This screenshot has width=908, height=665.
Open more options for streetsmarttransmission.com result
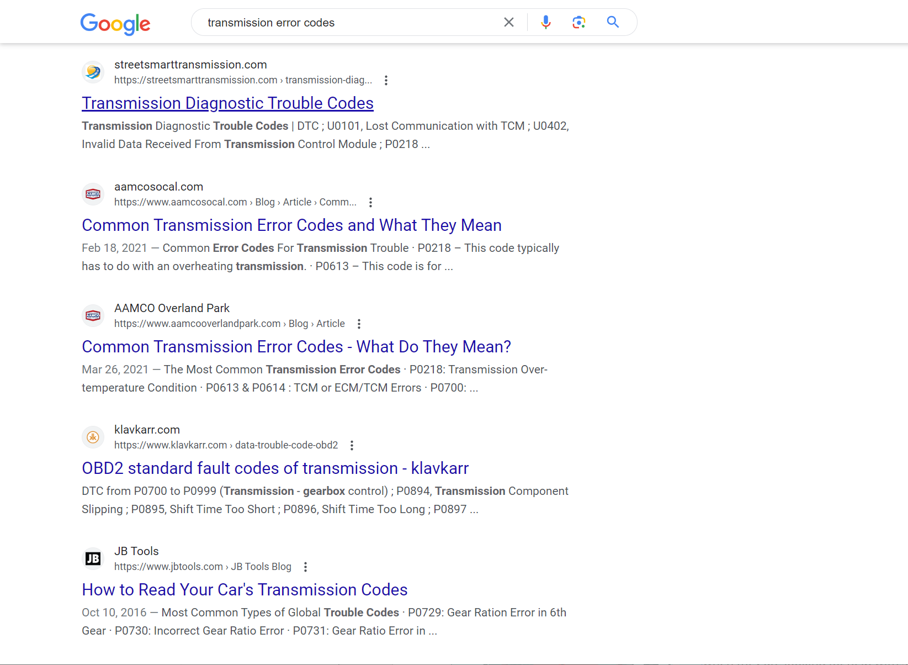click(386, 81)
